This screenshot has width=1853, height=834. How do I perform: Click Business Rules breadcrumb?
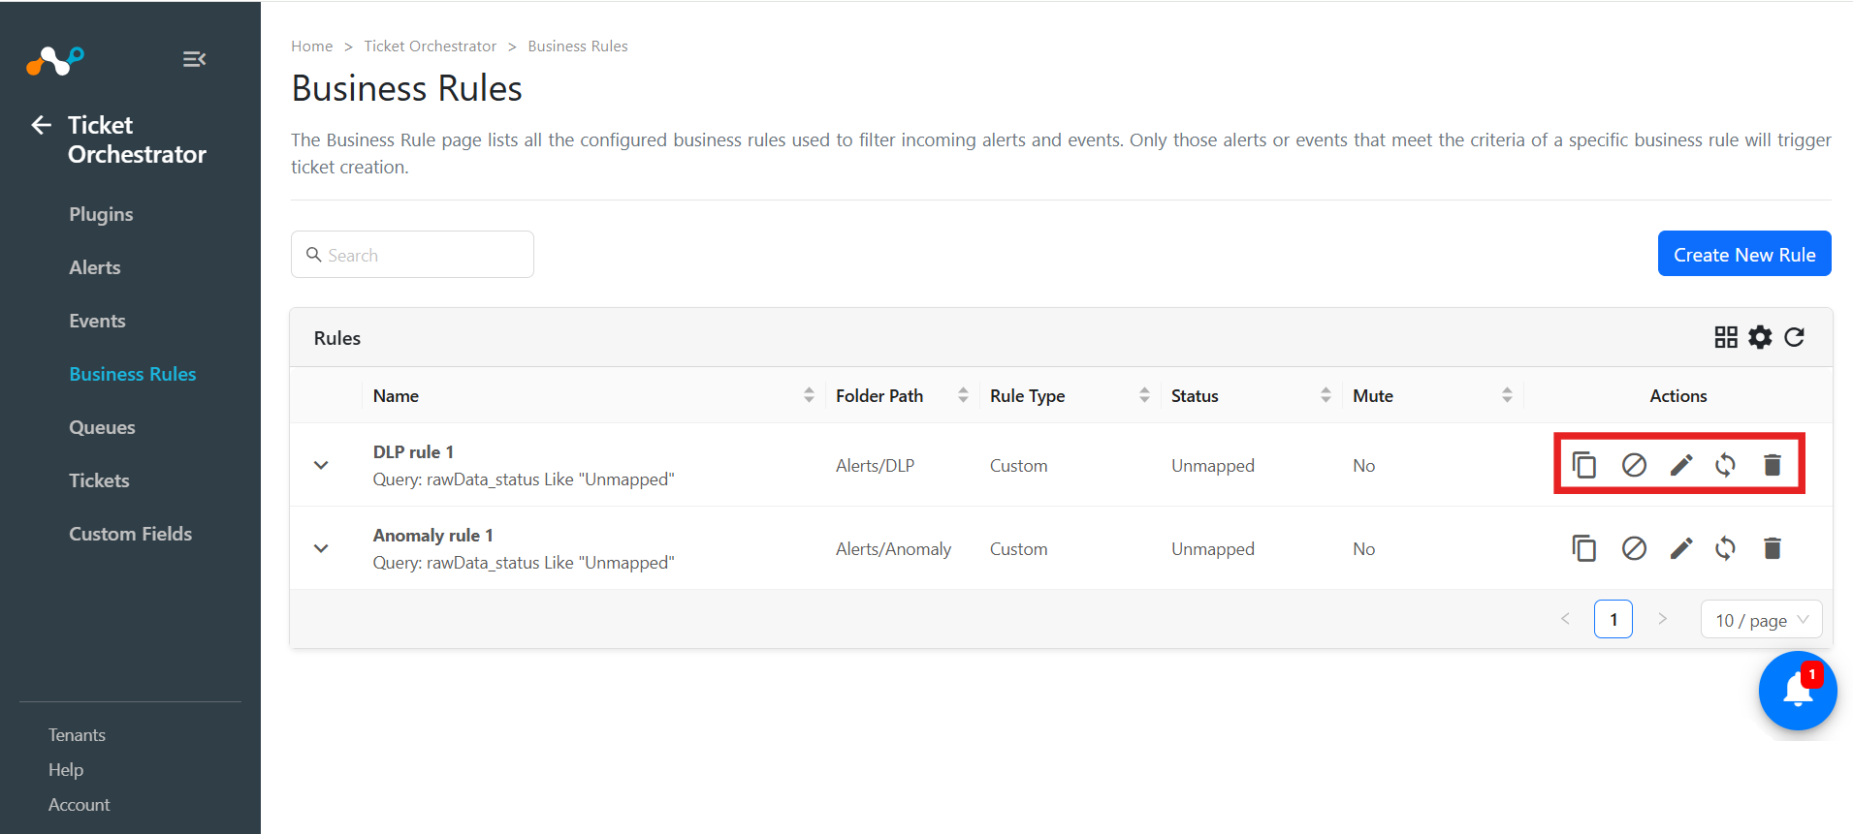578,46
